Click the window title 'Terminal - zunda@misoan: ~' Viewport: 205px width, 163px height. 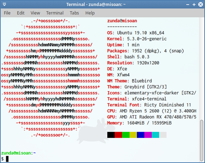click(96, 5)
